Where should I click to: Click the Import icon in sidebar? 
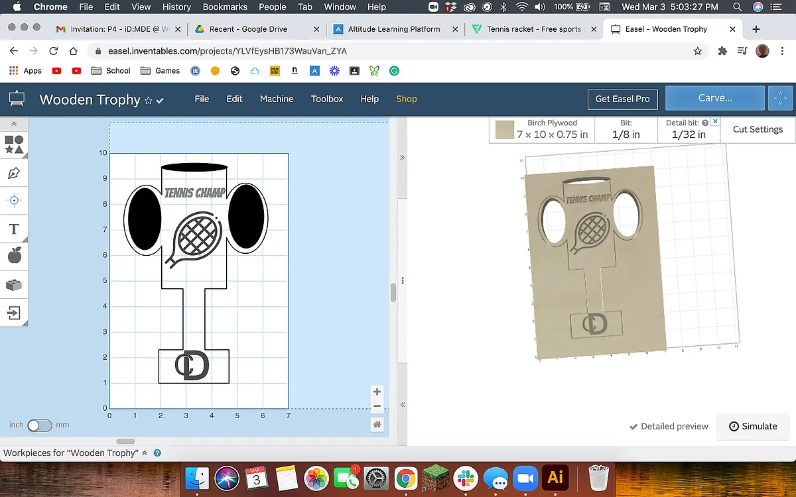point(14,313)
